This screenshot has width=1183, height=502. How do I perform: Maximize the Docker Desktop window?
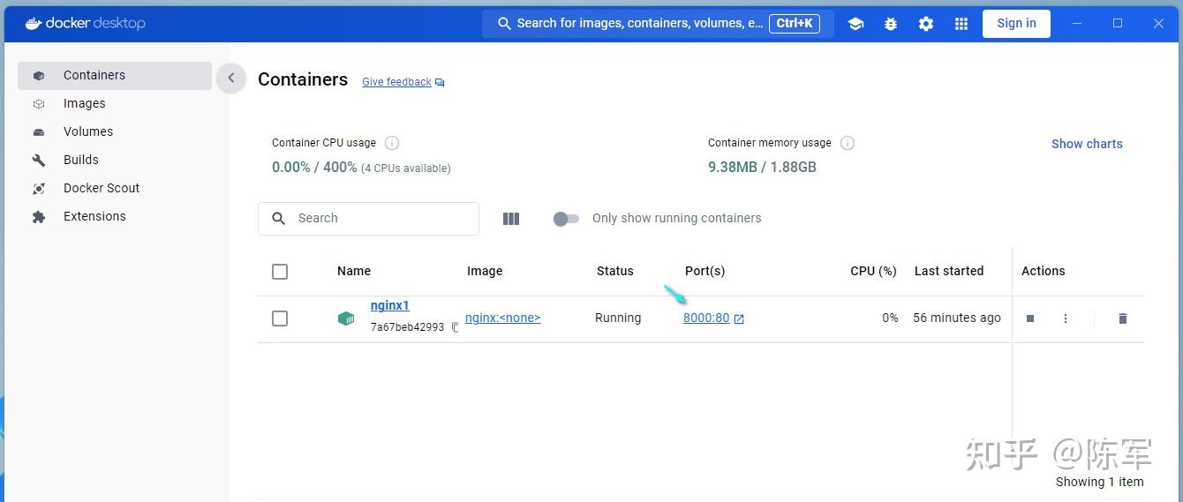pos(1118,24)
